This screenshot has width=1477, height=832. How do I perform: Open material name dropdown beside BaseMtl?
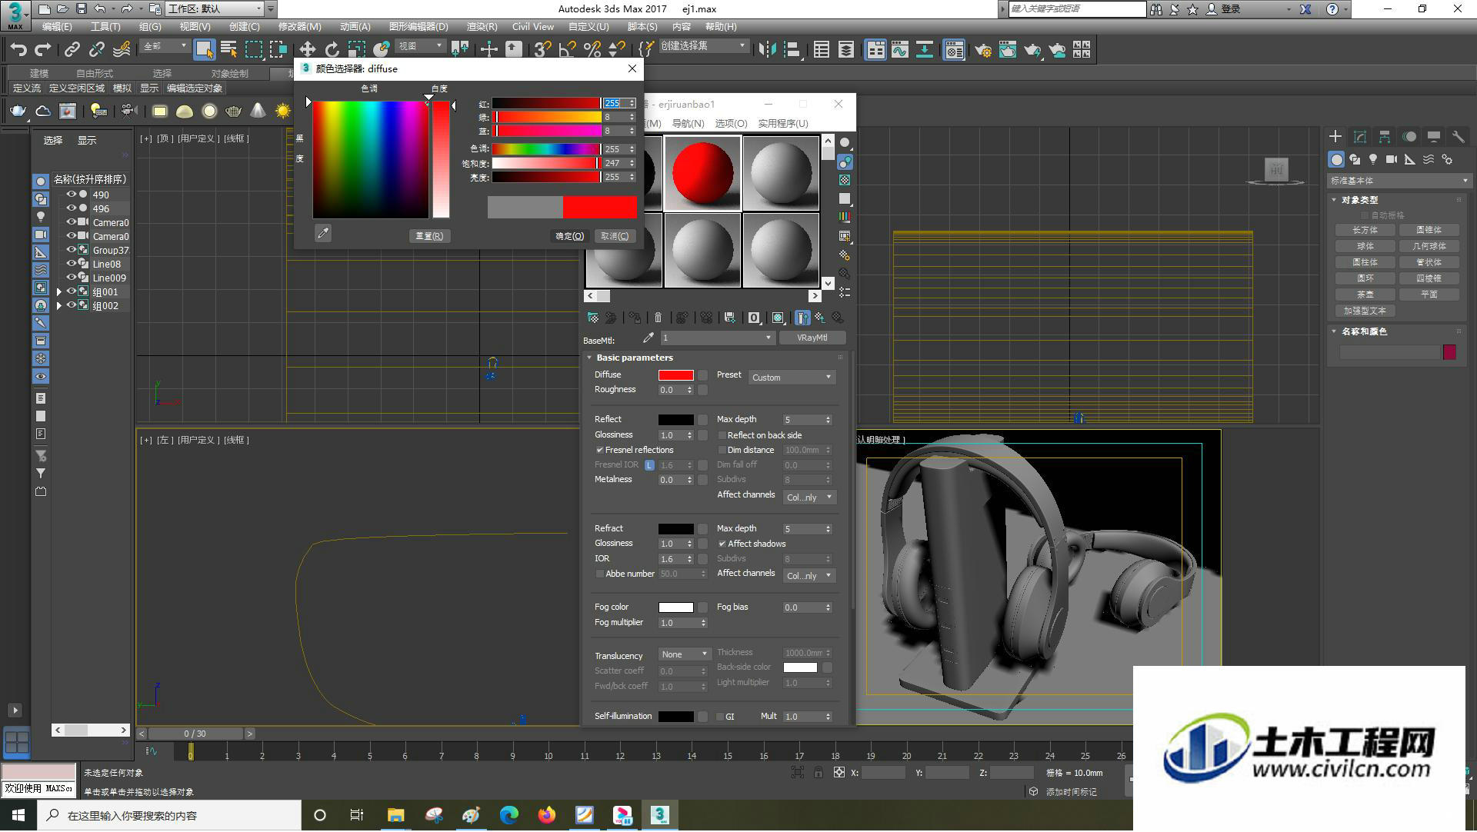[x=716, y=338]
